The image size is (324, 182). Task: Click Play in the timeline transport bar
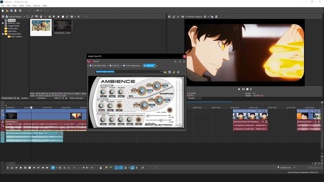21,168
